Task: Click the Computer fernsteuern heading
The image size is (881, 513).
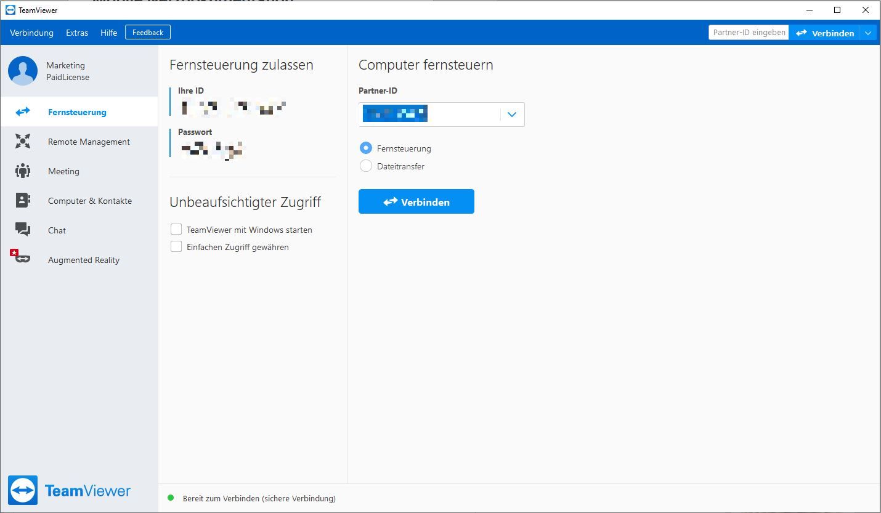Action: tap(426, 65)
